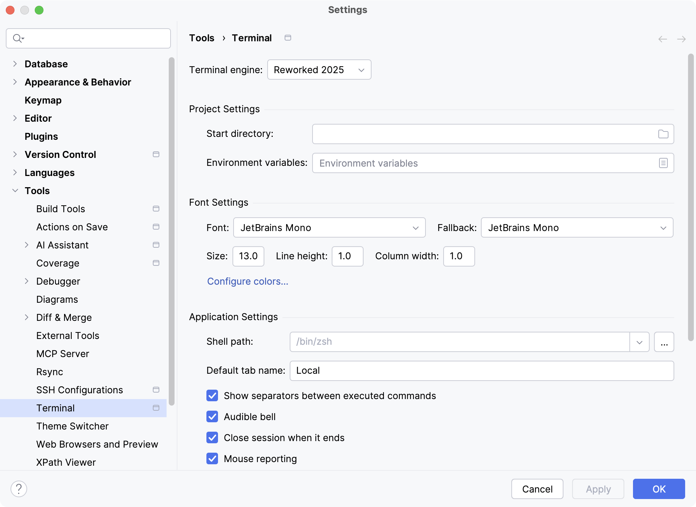Click the Tools breadcrumb
Image resolution: width=696 pixels, height=507 pixels.
pos(201,38)
